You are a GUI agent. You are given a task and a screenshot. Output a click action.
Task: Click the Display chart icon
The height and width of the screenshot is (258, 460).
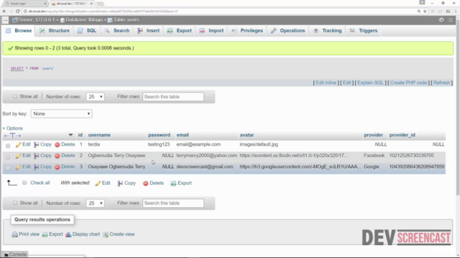pyautogui.click(x=68, y=234)
